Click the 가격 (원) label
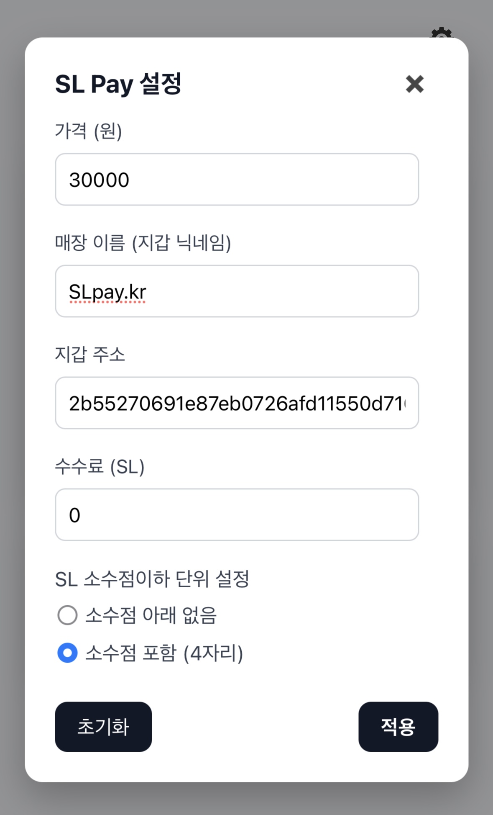This screenshot has width=493, height=815. point(89,131)
